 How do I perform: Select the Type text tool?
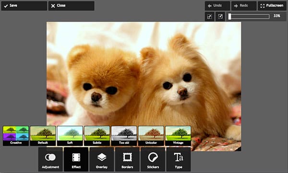[x=179, y=160]
